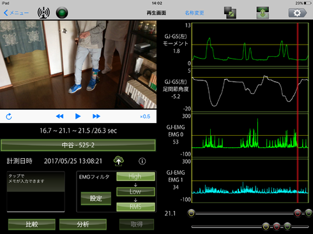This screenshot has width=313, height=234.
Task: Tap the 14:02 clock in status bar
Action: pyautogui.click(x=157, y=3)
